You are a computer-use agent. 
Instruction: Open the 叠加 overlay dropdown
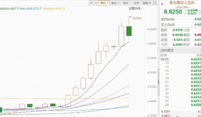[115, 3]
